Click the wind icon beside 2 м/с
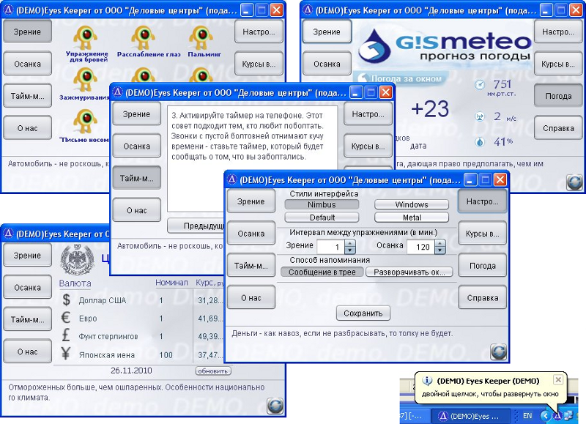 point(480,117)
